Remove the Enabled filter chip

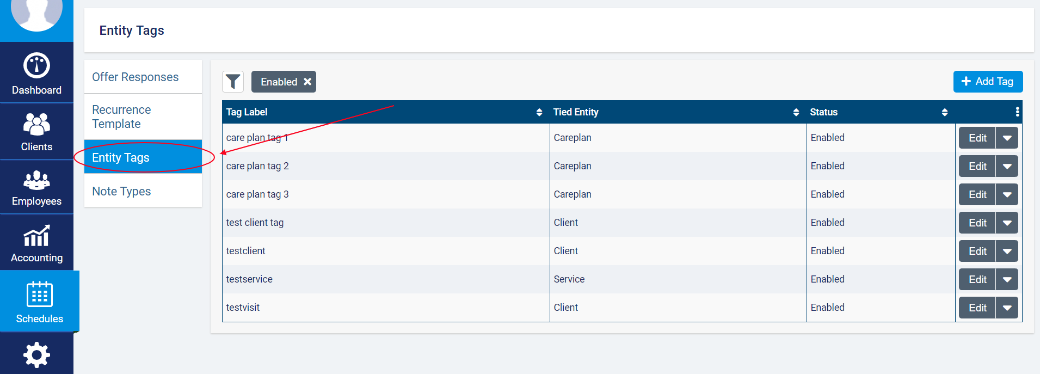(x=307, y=82)
